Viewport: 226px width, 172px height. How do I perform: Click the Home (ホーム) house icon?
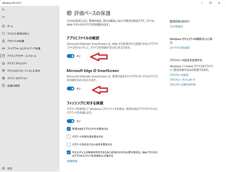point(3,26)
